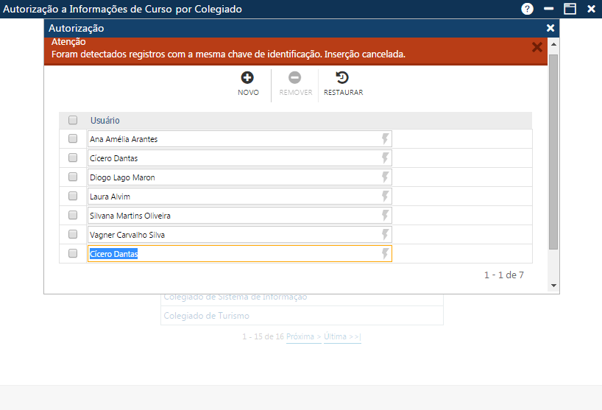Dismiss the orange Atenção alert banner
The image size is (602, 410).
[537, 47]
